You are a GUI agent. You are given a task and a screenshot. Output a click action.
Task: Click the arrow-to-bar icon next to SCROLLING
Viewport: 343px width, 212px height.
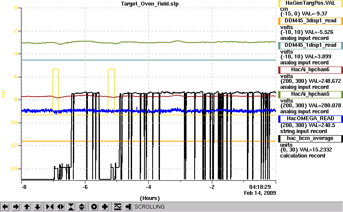click(x=128, y=207)
